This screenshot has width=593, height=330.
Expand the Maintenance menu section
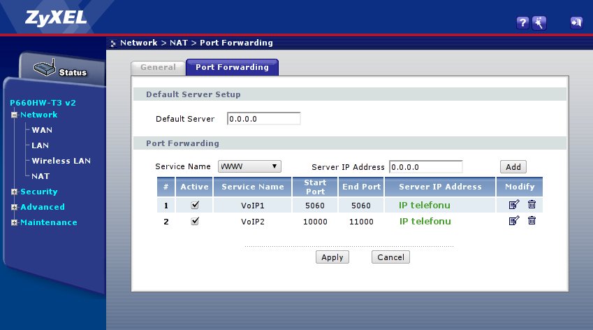coord(48,222)
